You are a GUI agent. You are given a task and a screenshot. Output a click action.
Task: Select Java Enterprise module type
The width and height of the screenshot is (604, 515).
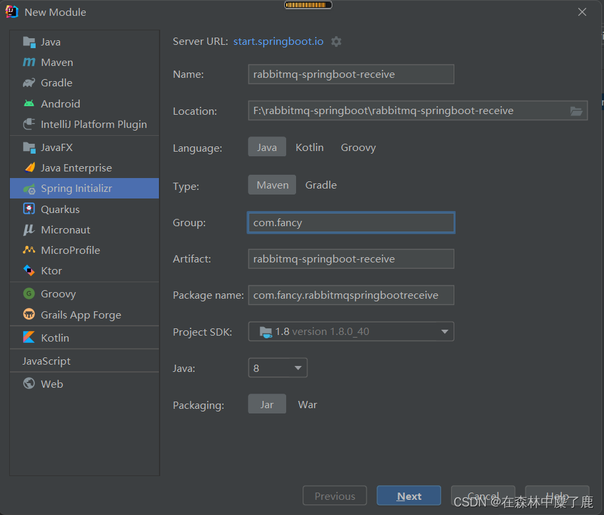[x=84, y=168]
